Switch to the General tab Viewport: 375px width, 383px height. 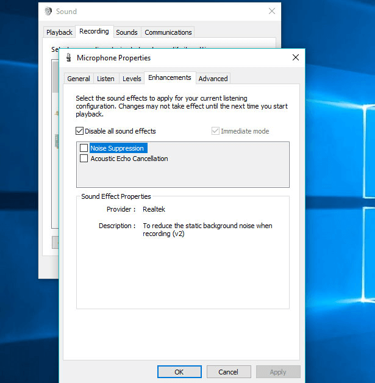(79, 79)
